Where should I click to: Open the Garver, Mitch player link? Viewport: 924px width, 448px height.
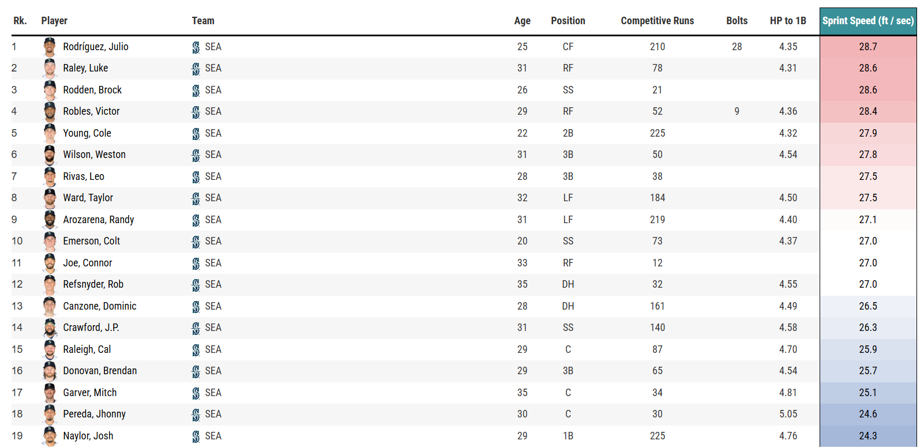[x=90, y=393]
